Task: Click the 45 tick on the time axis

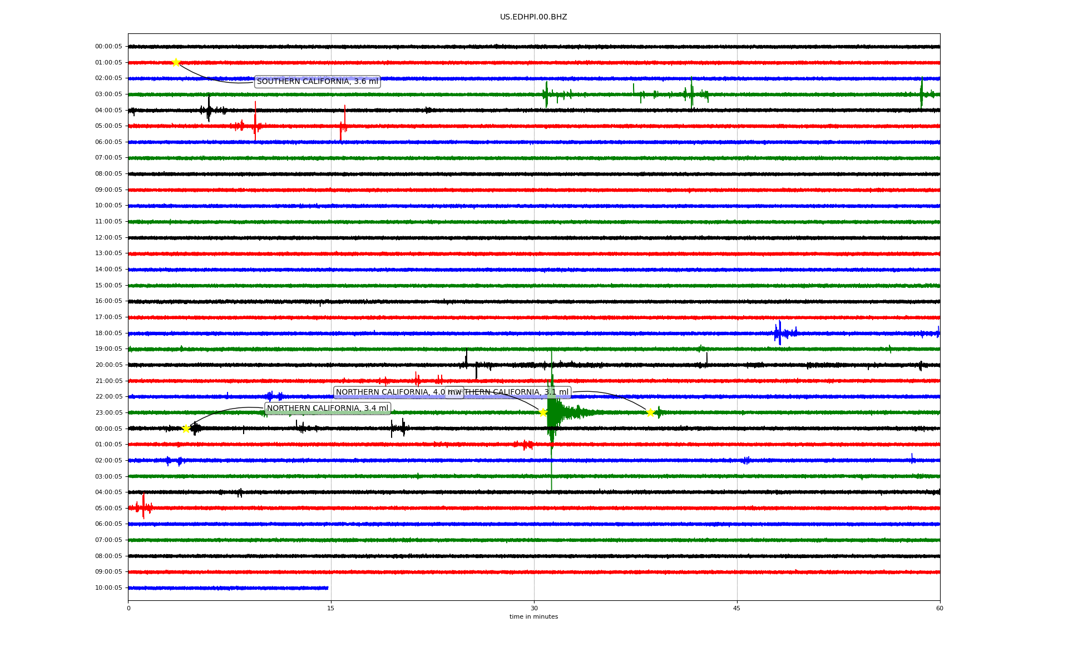Action: [736, 608]
